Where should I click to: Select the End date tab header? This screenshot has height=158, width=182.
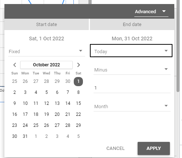pyautogui.click(x=132, y=24)
